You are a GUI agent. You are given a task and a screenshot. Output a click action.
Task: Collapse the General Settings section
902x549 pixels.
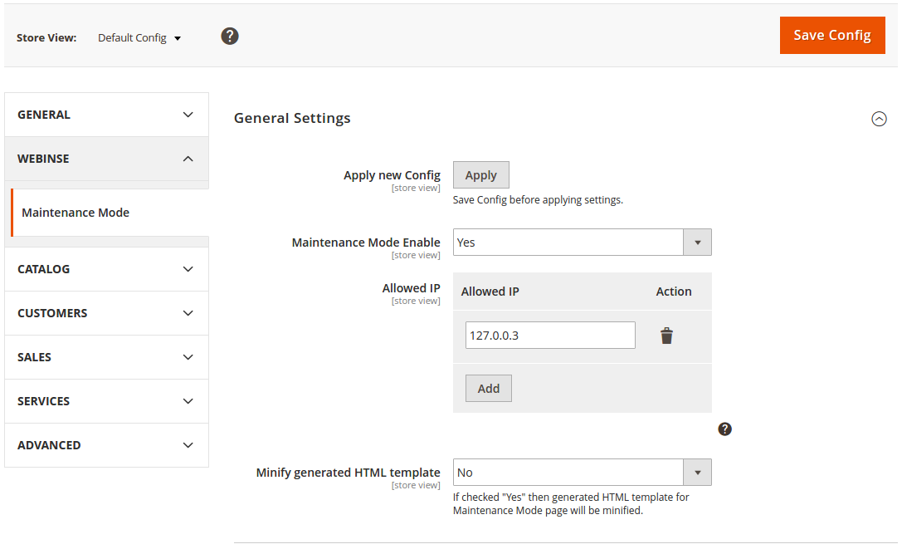(x=879, y=119)
